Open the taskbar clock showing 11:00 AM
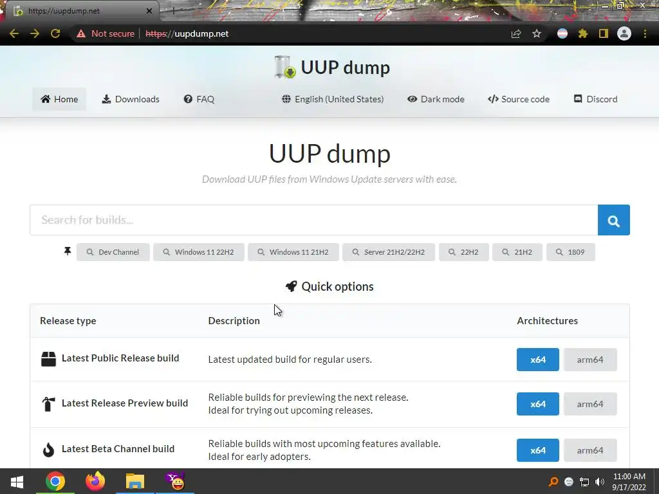The width and height of the screenshot is (659, 494). point(629,482)
